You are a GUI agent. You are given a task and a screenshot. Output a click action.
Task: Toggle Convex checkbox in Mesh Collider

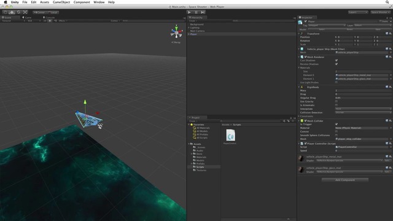pyautogui.click(x=337, y=131)
